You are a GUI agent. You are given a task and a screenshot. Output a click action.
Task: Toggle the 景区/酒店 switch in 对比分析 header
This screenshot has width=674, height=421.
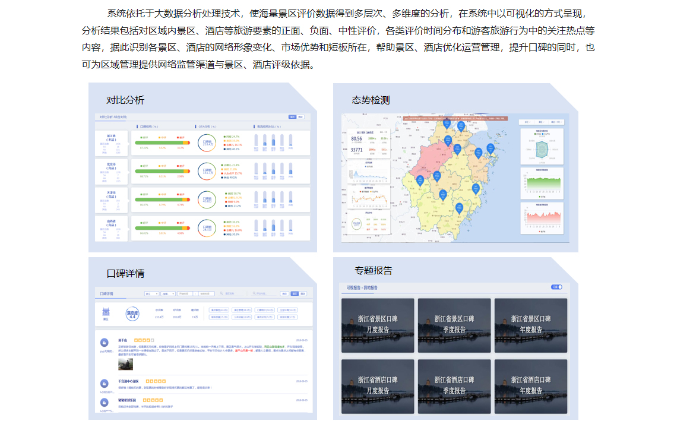coord(296,117)
